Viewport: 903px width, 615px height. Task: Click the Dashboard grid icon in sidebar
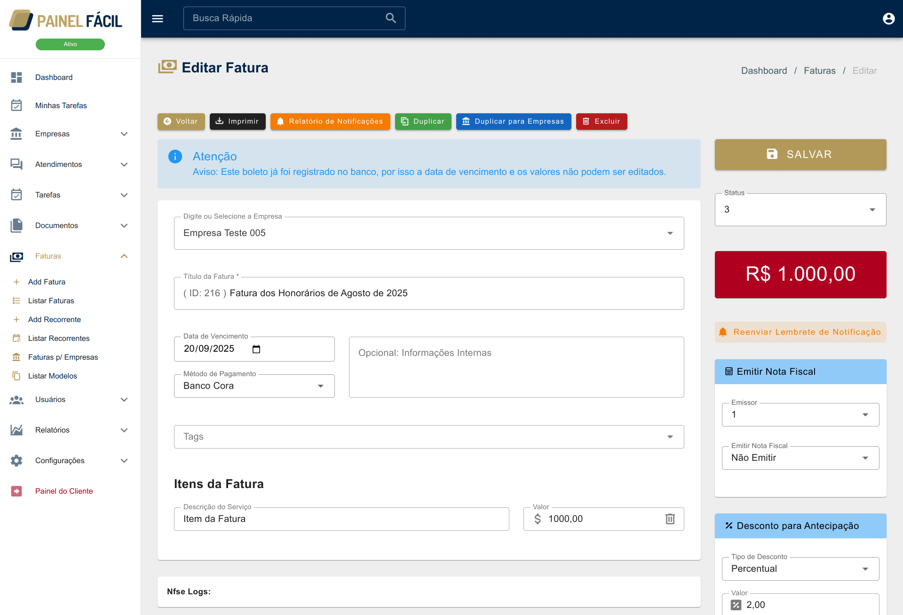click(16, 77)
